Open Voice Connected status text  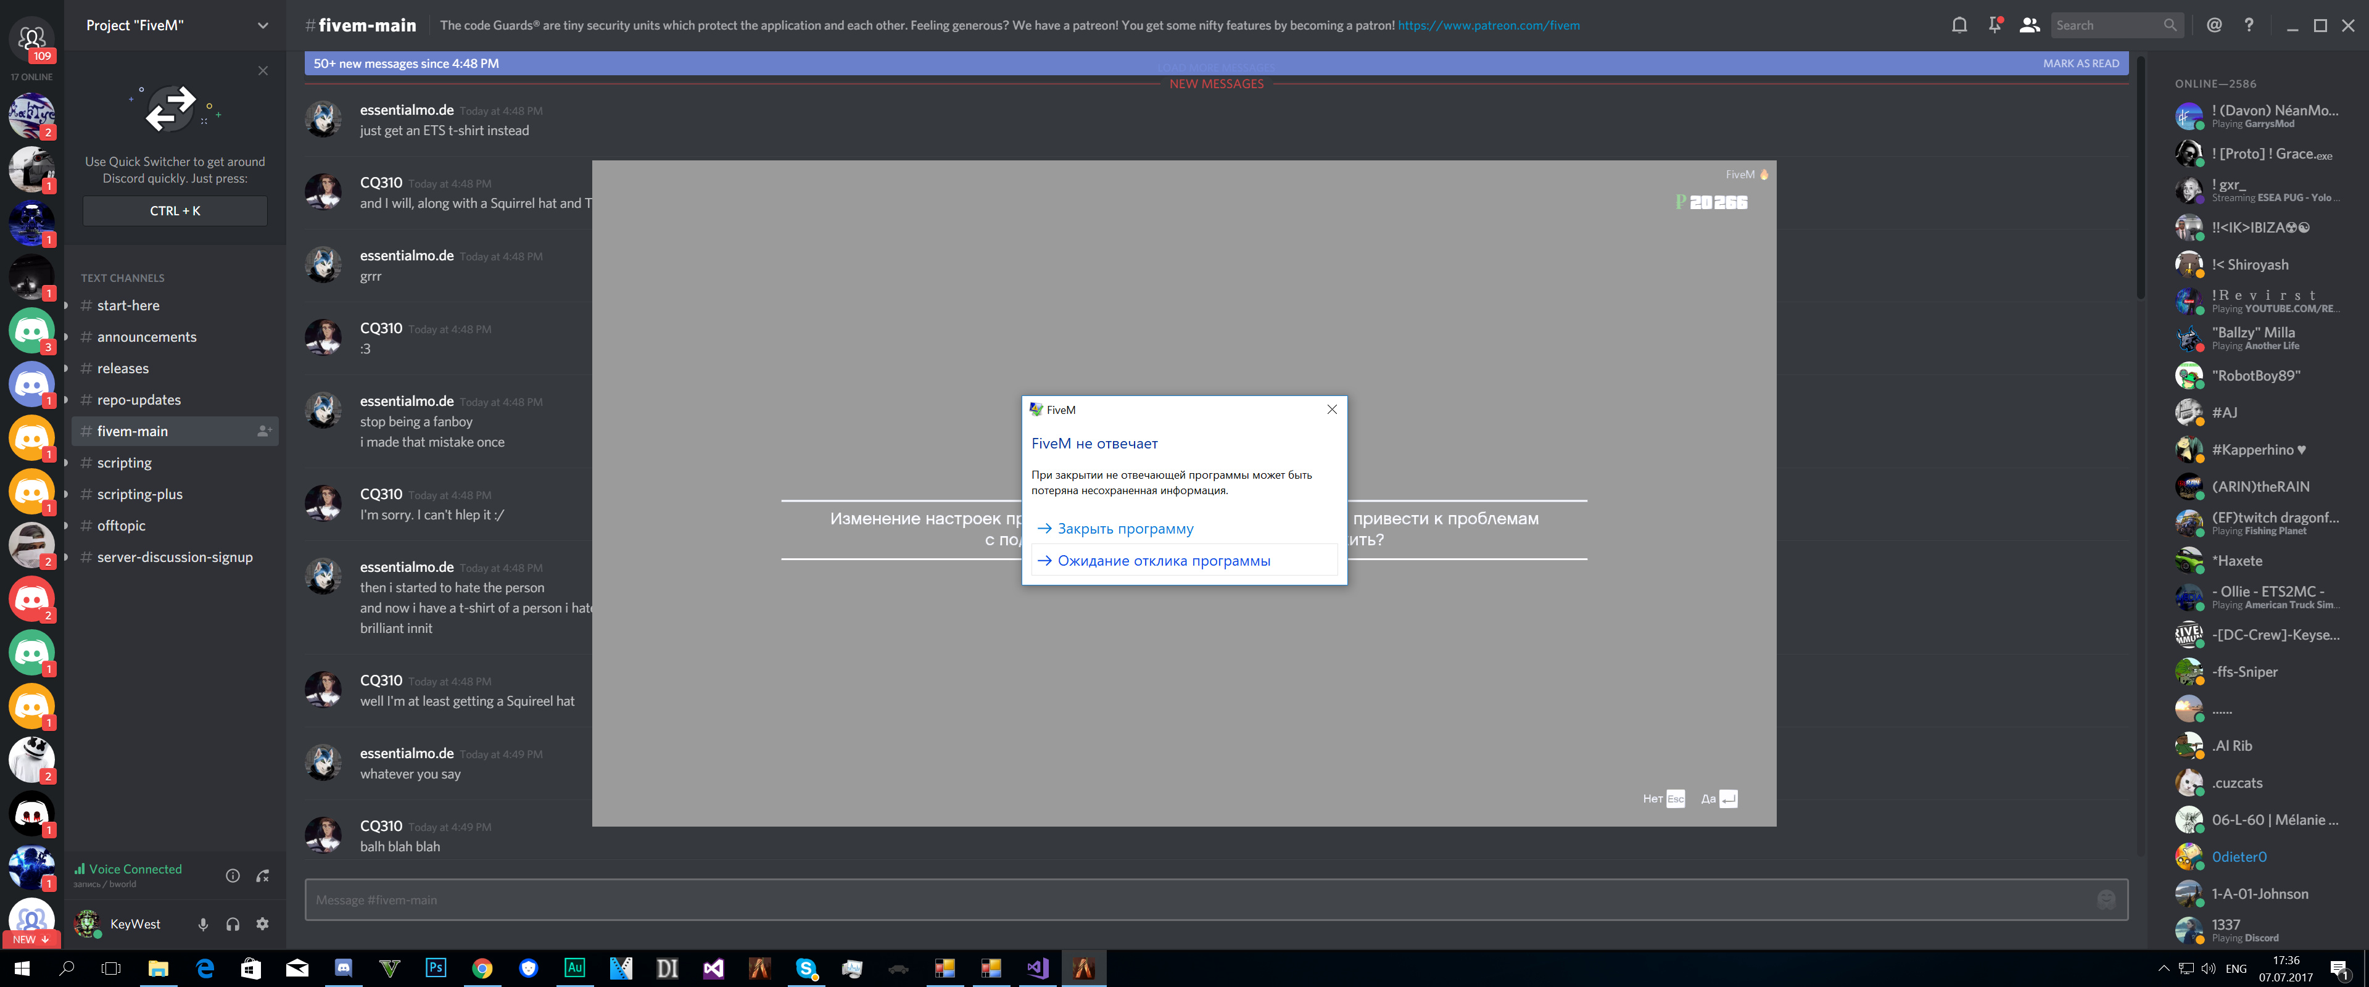tap(135, 869)
